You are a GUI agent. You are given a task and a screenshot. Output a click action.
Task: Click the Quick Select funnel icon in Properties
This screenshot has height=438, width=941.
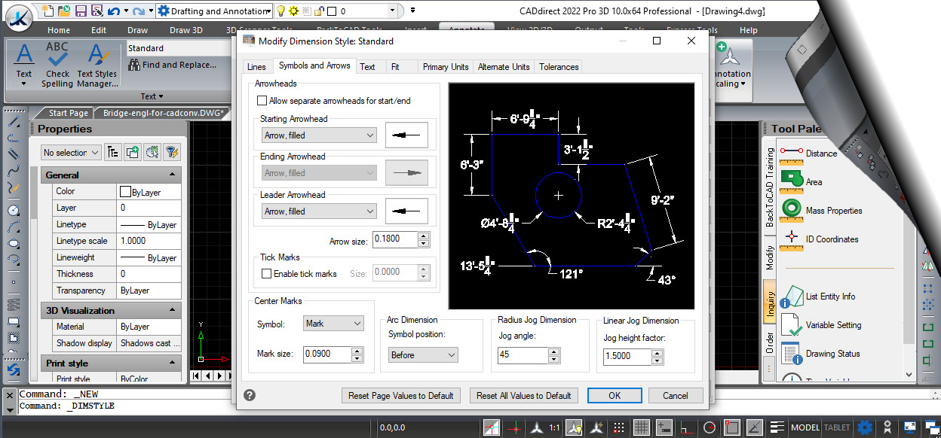171,152
